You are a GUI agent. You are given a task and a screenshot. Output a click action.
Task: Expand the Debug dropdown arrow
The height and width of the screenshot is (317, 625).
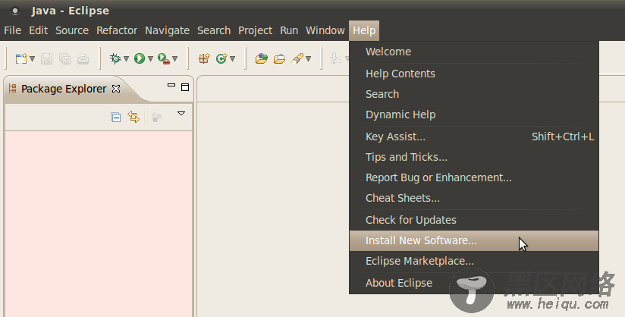coord(127,59)
